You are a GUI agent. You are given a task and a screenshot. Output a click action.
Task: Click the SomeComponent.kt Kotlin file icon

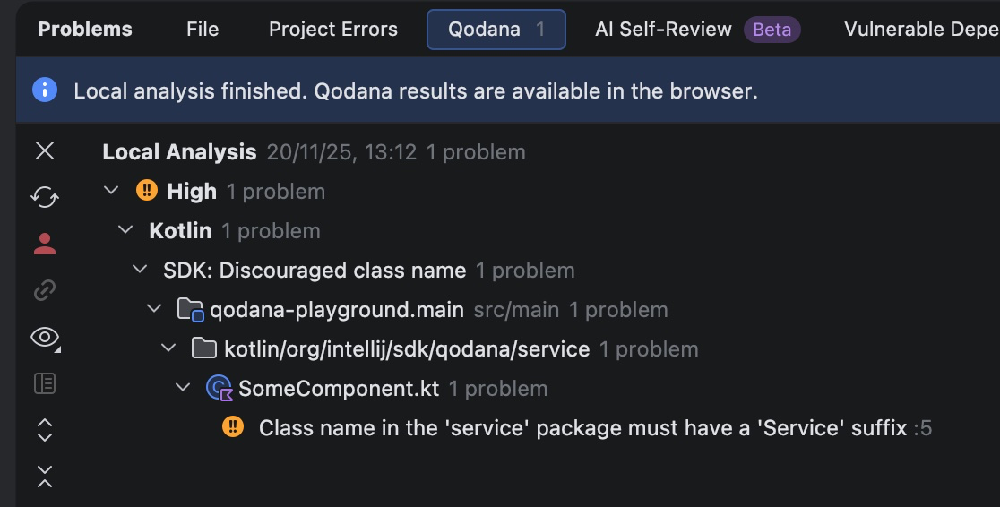click(x=219, y=389)
